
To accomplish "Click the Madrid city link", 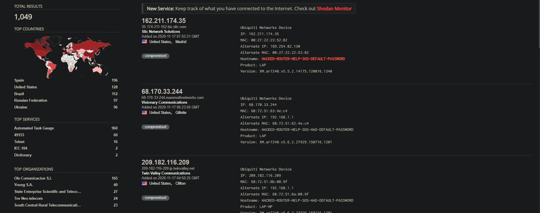I will (181, 42).
